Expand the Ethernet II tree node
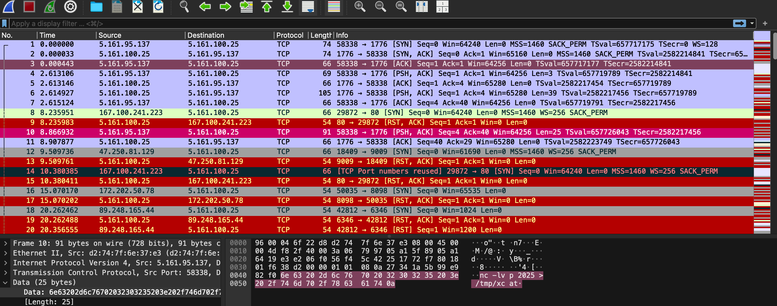This screenshot has width=777, height=306. (x=5, y=253)
